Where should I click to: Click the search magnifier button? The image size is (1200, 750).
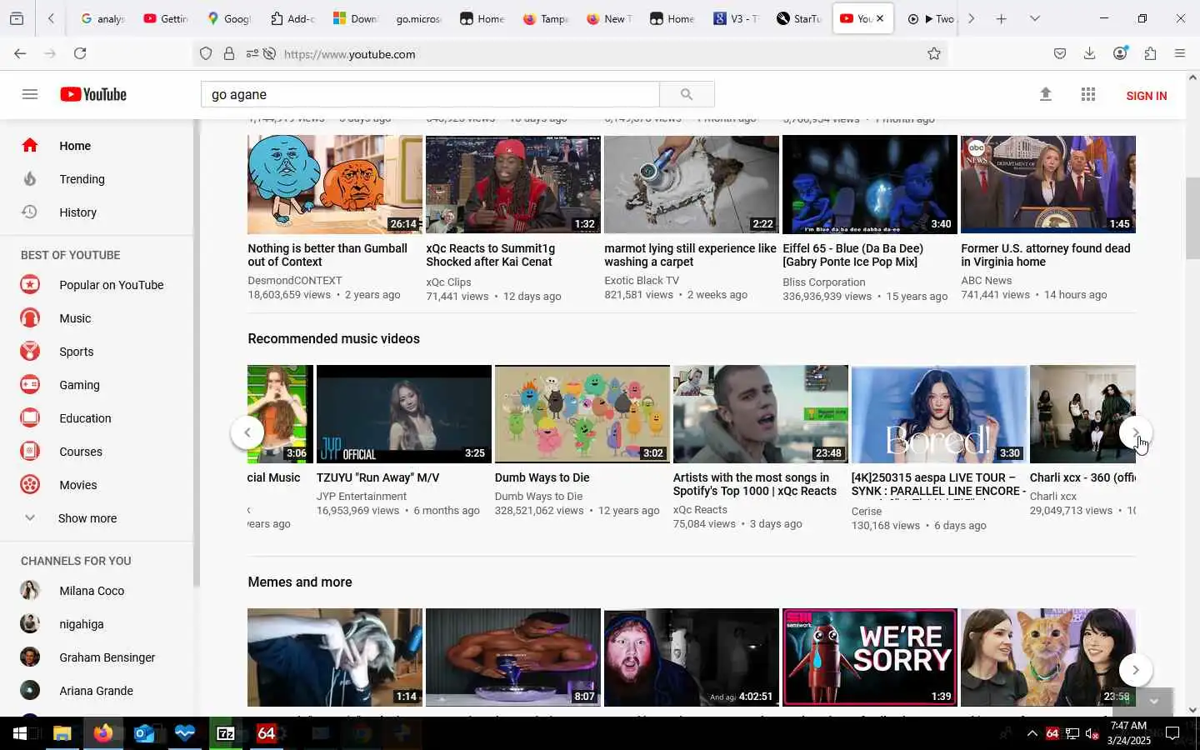[687, 94]
